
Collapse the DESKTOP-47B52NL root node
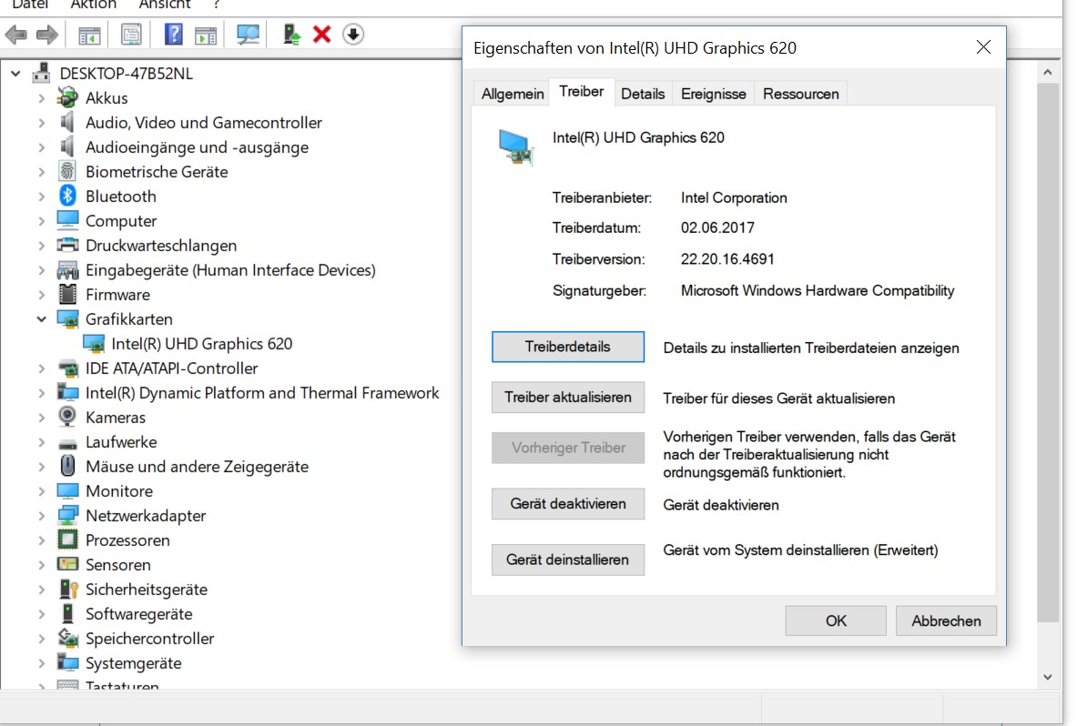[15, 73]
